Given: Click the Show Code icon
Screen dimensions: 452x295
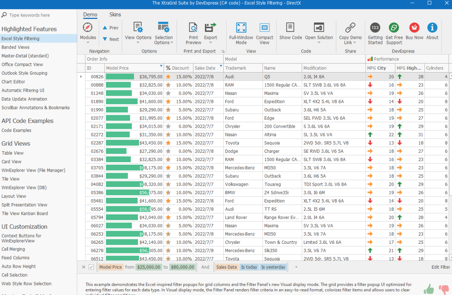Looking at the screenshot, I should (290, 28).
